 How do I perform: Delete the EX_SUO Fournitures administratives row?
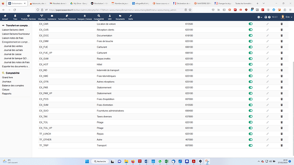tap(282, 111)
